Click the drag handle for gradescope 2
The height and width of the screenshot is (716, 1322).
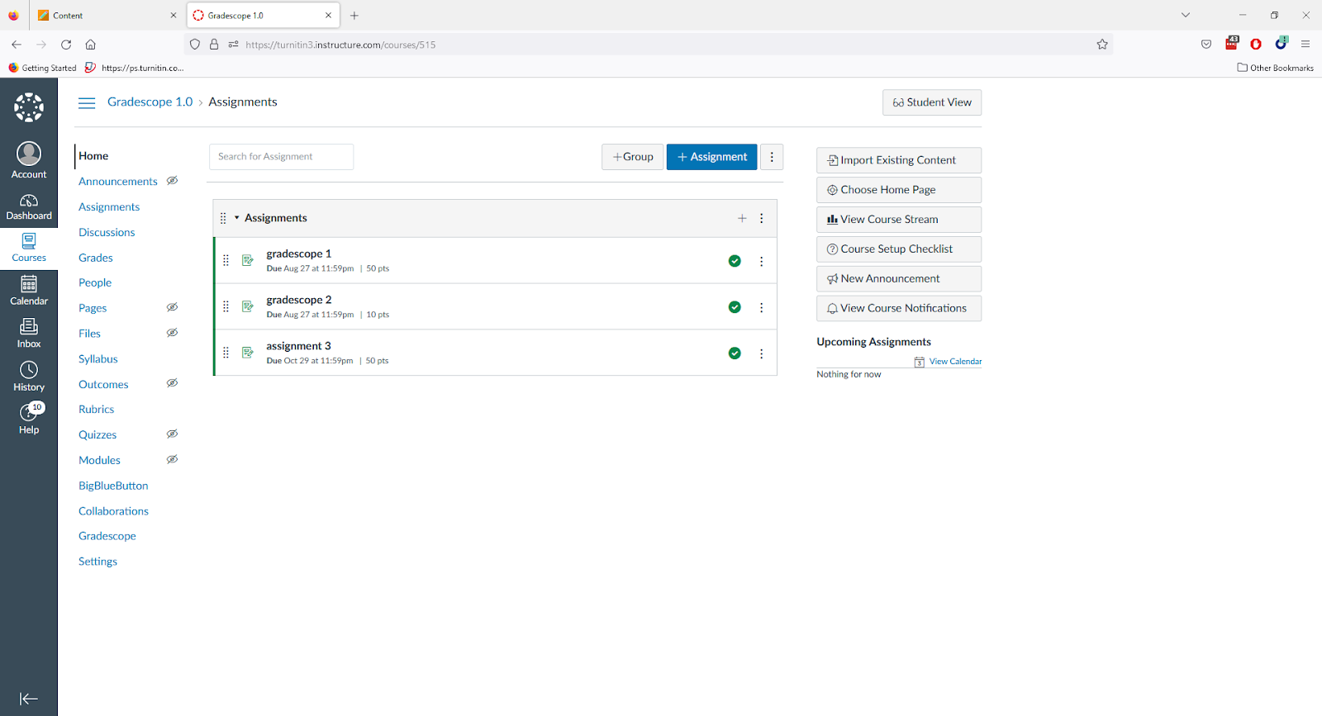[x=226, y=307]
